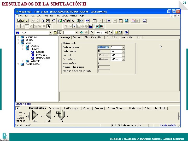The image size is (188, 141).
Task: Open the Data menu
Action: pyautogui.click(x=39, y=16)
